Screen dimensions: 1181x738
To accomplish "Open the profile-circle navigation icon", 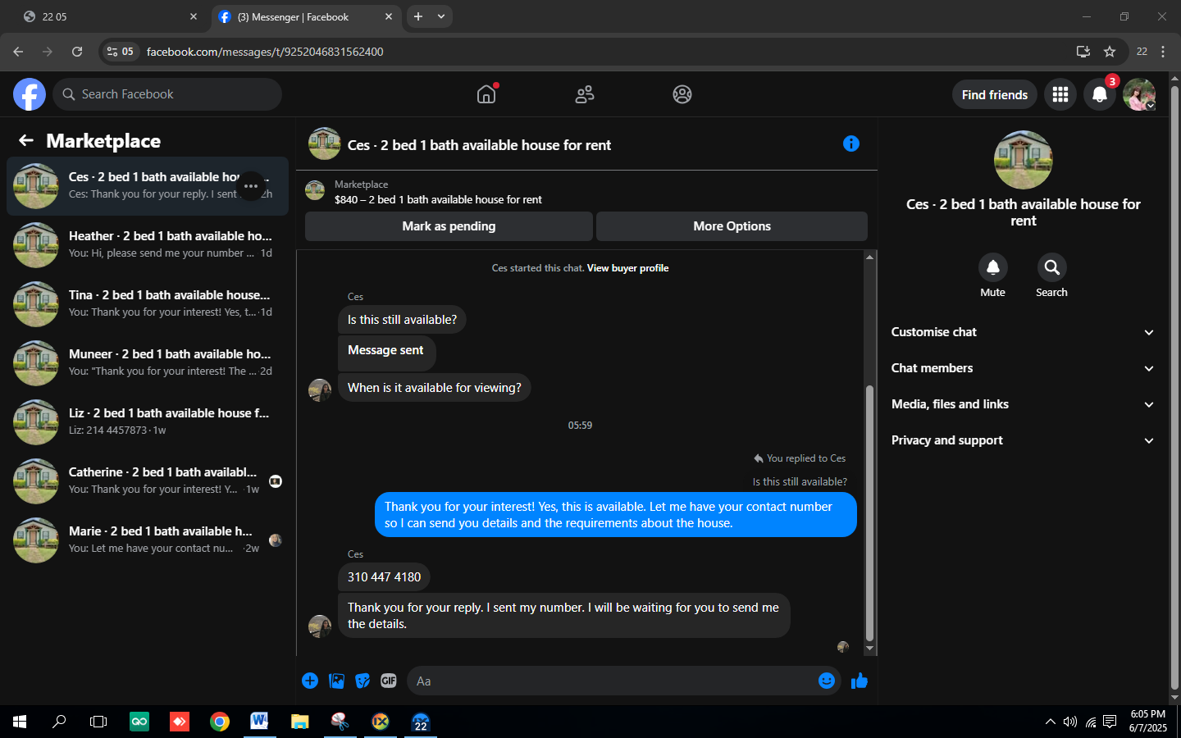I will coord(682,94).
